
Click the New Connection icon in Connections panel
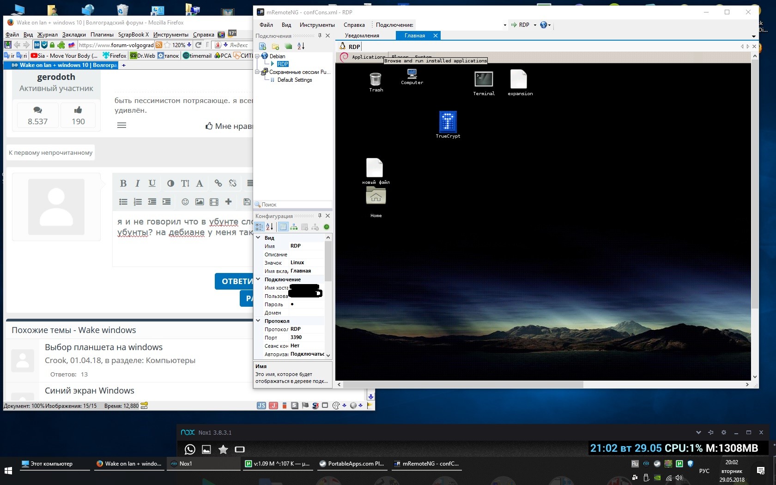pos(262,46)
